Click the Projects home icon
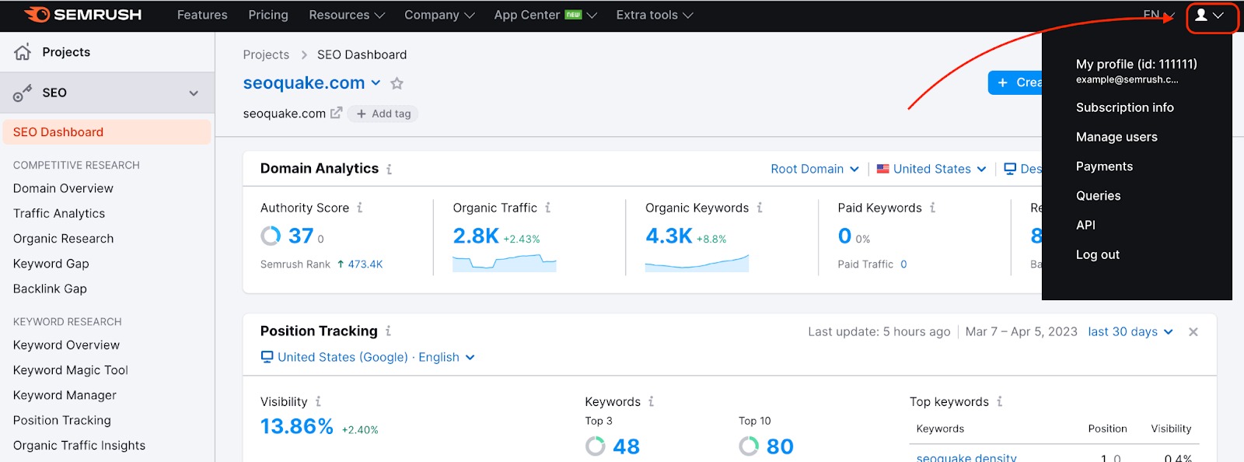This screenshot has height=462, width=1244. tap(23, 52)
